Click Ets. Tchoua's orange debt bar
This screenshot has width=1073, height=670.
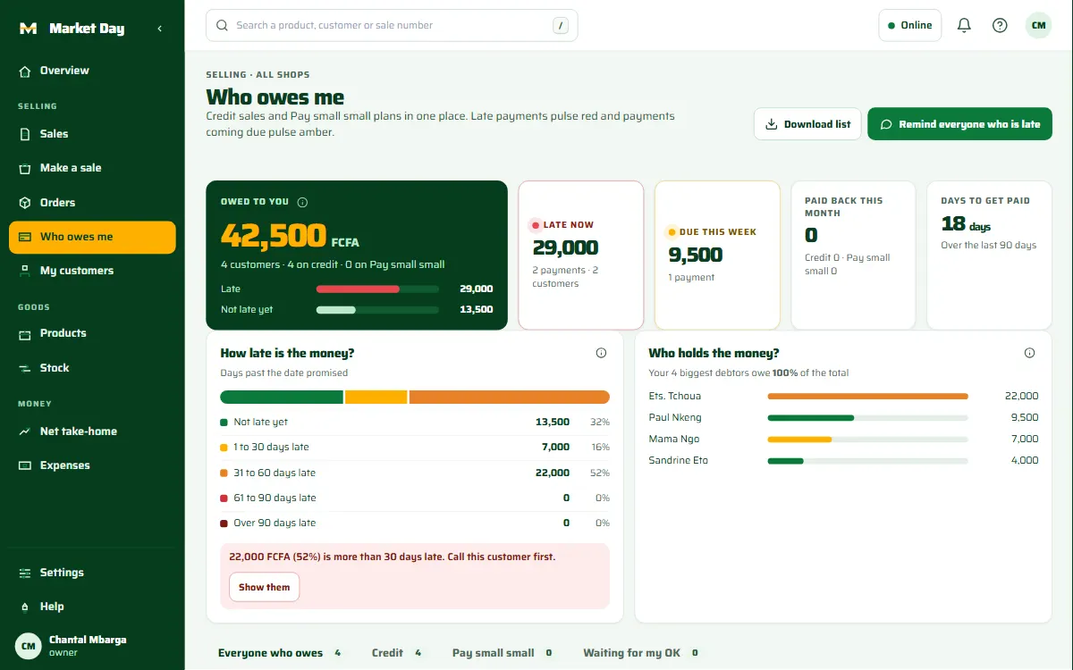point(868,396)
